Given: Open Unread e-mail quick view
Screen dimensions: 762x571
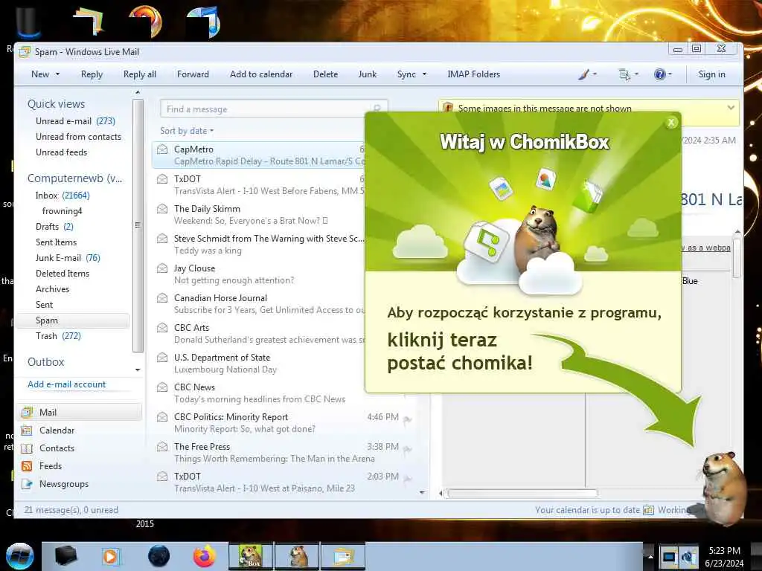Looking at the screenshot, I should [75, 121].
